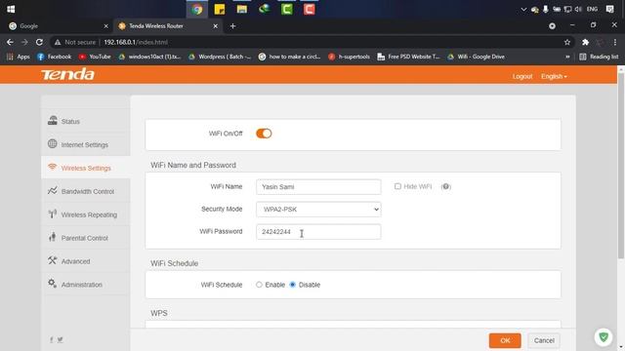Image resolution: width=625 pixels, height=351 pixels.
Task: Click the green shield security badge
Action: pyautogui.click(x=604, y=337)
